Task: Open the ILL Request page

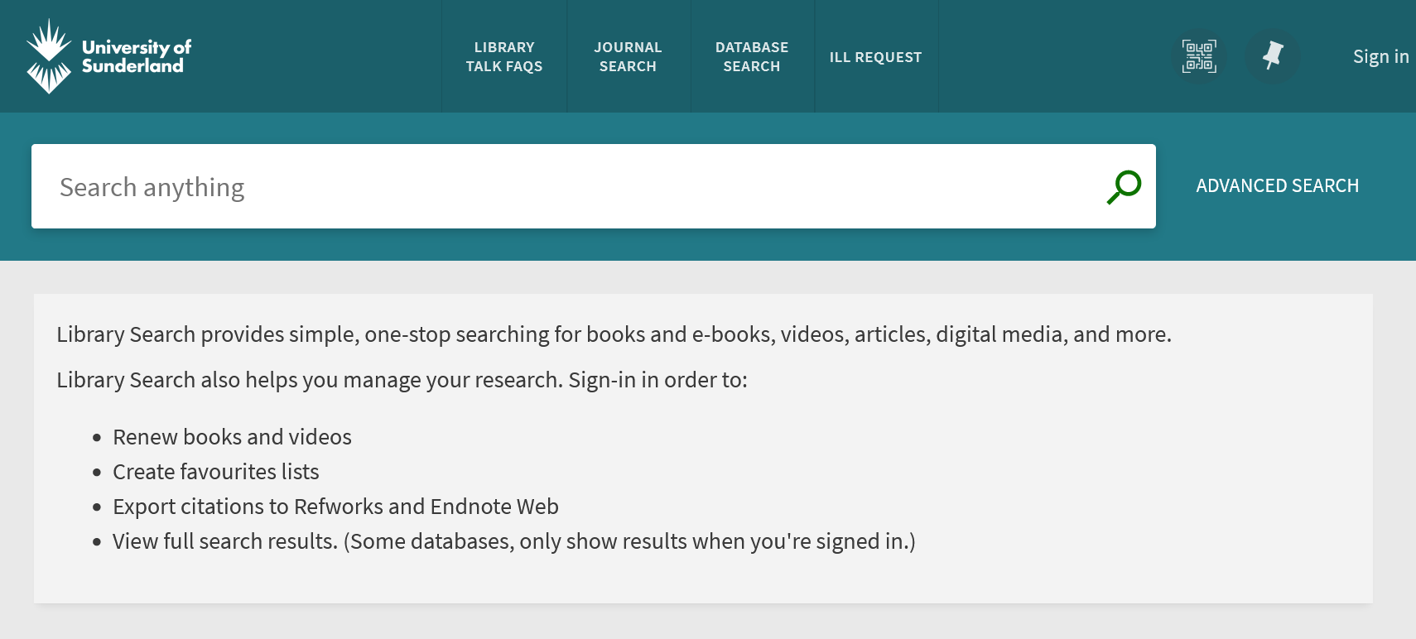Action: (x=876, y=56)
